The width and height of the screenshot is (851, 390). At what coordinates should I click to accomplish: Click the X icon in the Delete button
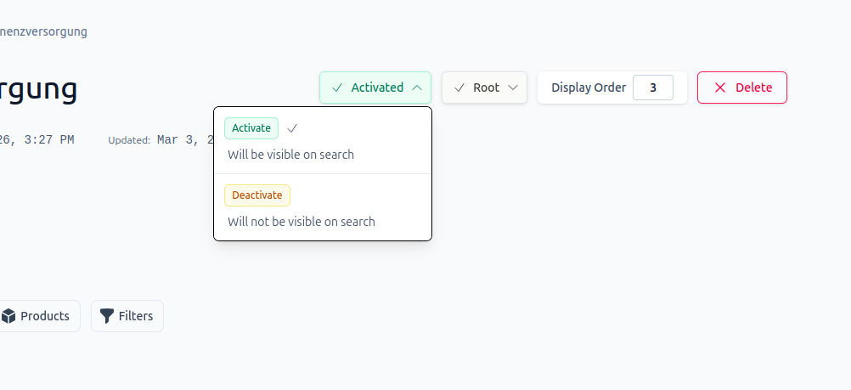point(720,88)
